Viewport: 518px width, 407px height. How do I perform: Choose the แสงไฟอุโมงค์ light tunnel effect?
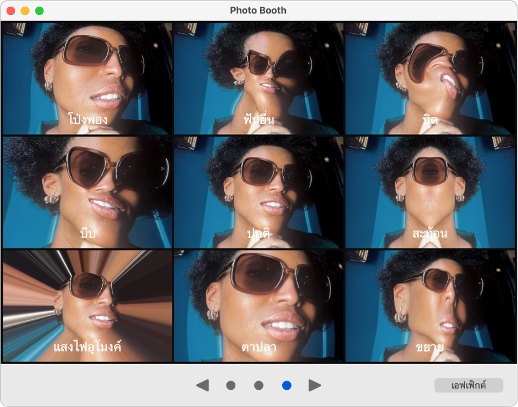click(x=87, y=306)
